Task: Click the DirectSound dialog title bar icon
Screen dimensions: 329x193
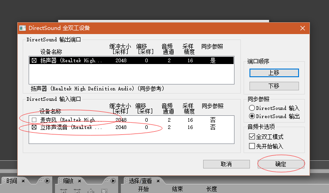Action: tap(22, 28)
